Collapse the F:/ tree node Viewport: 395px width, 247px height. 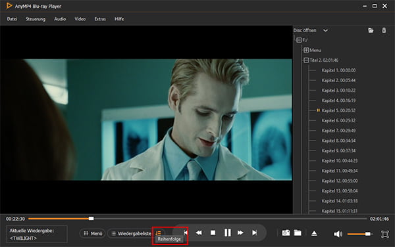click(x=299, y=40)
